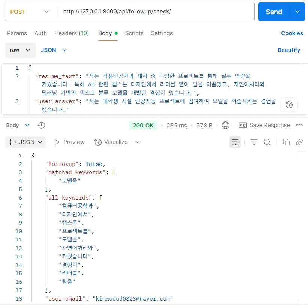Select the "팀을" keyword value
This screenshot has width=308, height=305.
coord(67,282)
